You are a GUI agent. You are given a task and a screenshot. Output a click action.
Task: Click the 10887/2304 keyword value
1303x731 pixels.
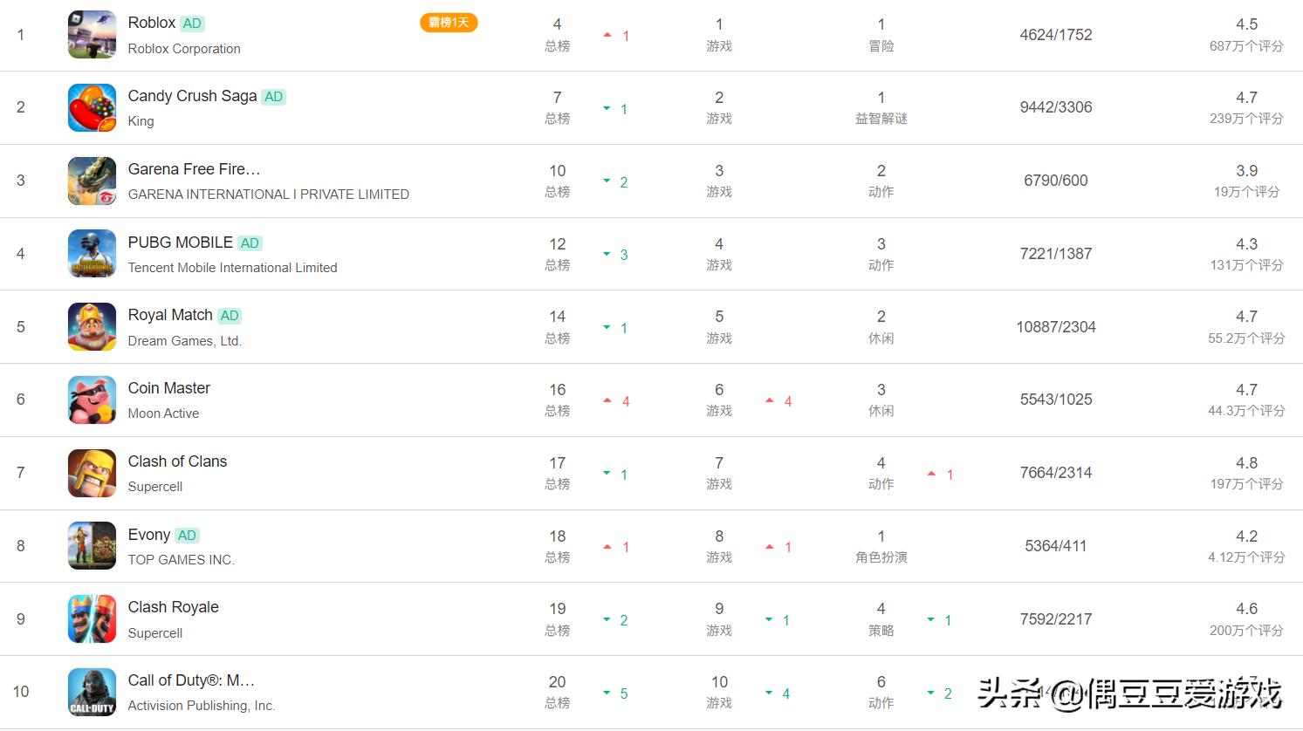1056,327
